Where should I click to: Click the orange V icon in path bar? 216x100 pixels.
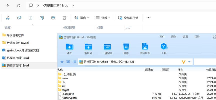(183, 62)
